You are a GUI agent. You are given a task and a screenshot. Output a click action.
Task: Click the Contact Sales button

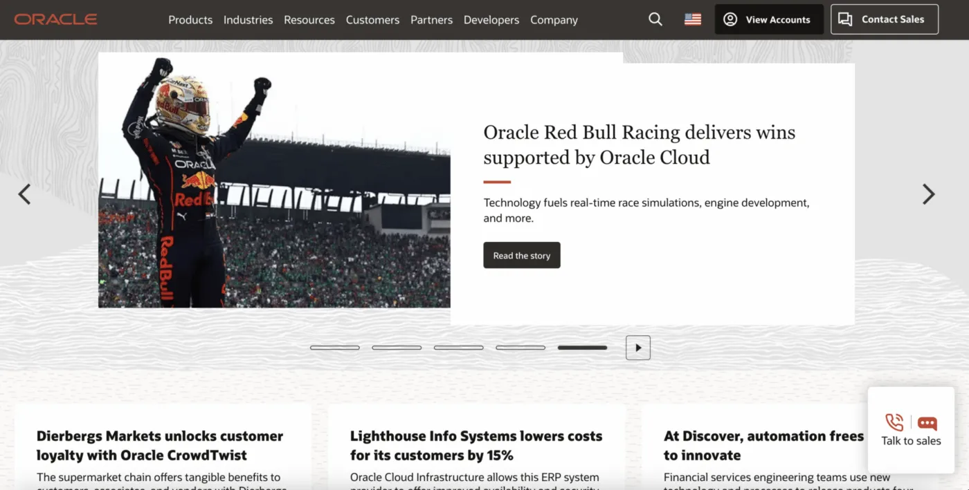pyautogui.click(x=884, y=19)
